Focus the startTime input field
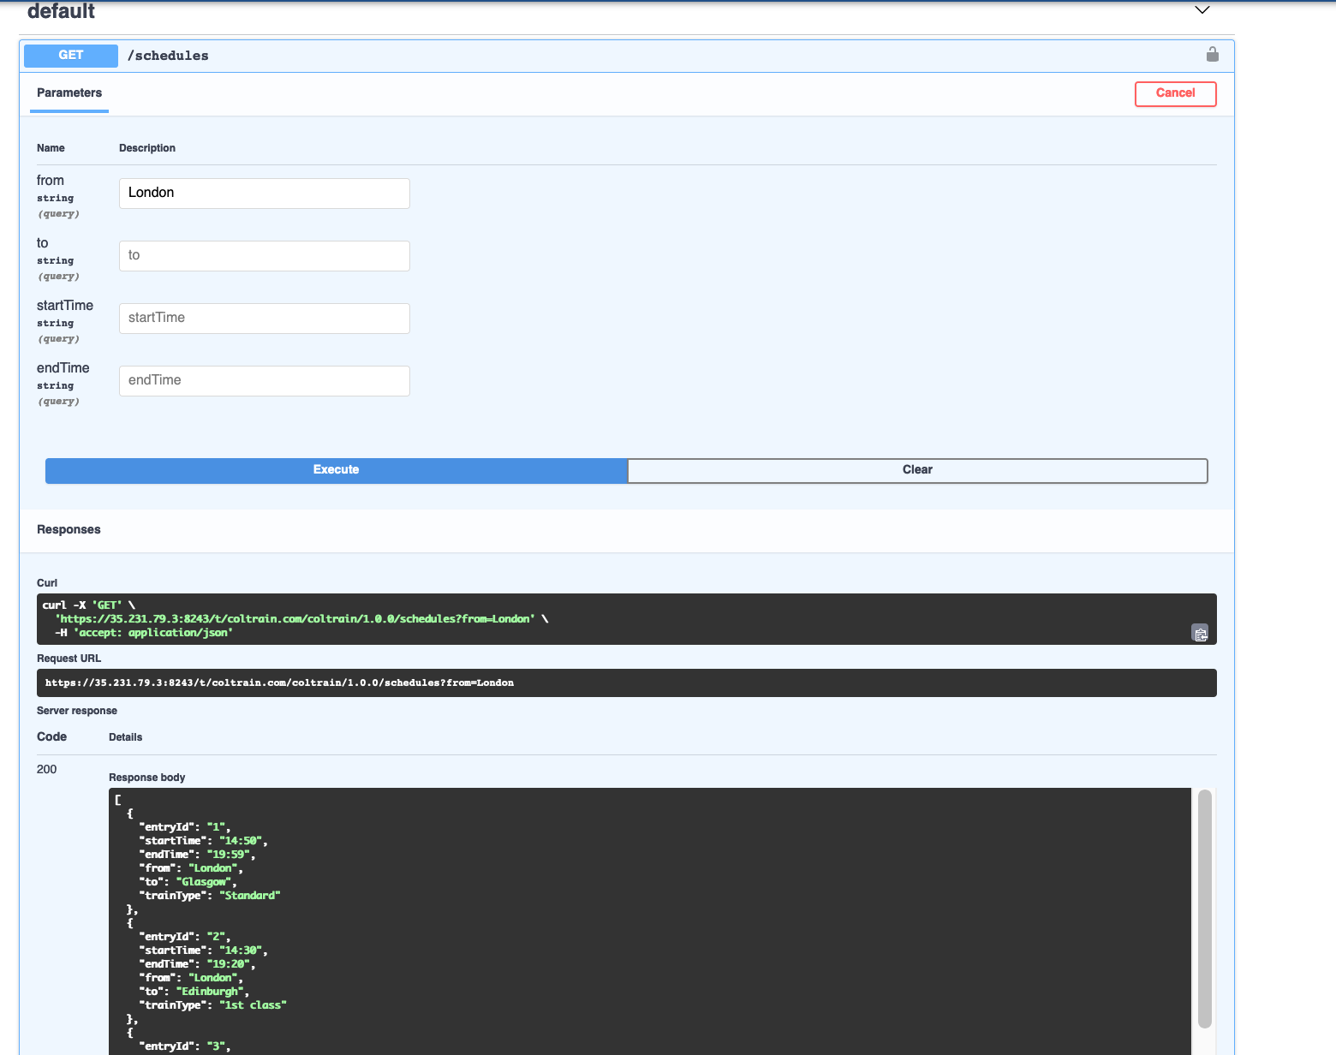This screenshot has width=1336, height=1055. 264,319
